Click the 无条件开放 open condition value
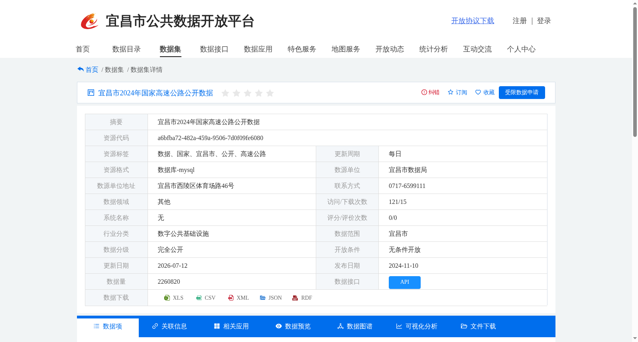Screen dimensions: 638x342 [405, 250]
